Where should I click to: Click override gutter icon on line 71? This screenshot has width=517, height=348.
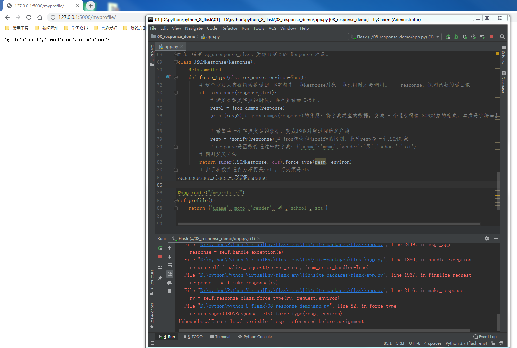pyautogui.click(x=168, y=77)
